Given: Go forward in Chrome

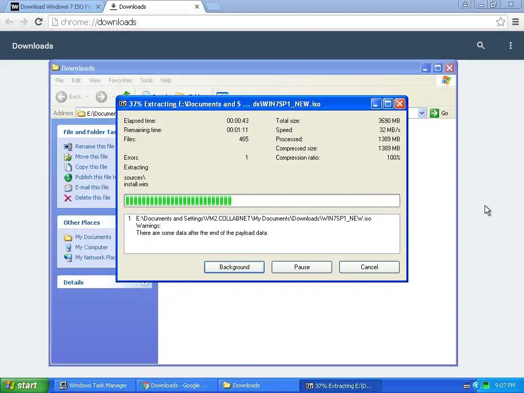Looking at the screenshot, I should point(24,22).
